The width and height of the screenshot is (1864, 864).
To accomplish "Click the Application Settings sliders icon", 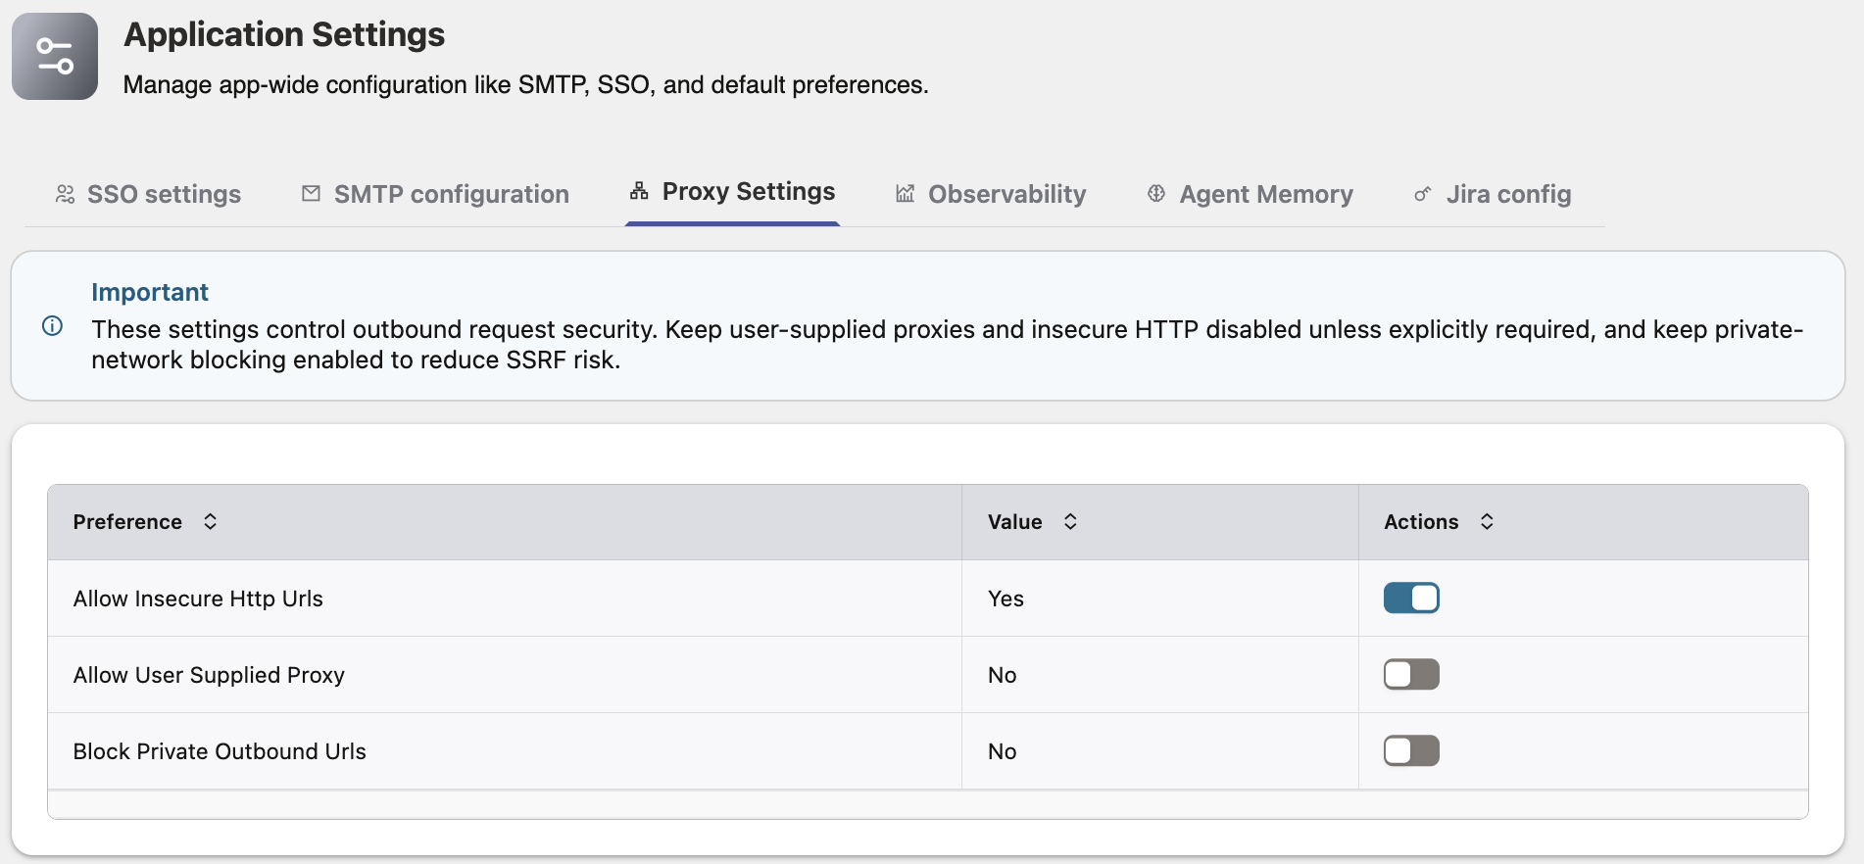I will pyautogui.click(x=55, y=56).
